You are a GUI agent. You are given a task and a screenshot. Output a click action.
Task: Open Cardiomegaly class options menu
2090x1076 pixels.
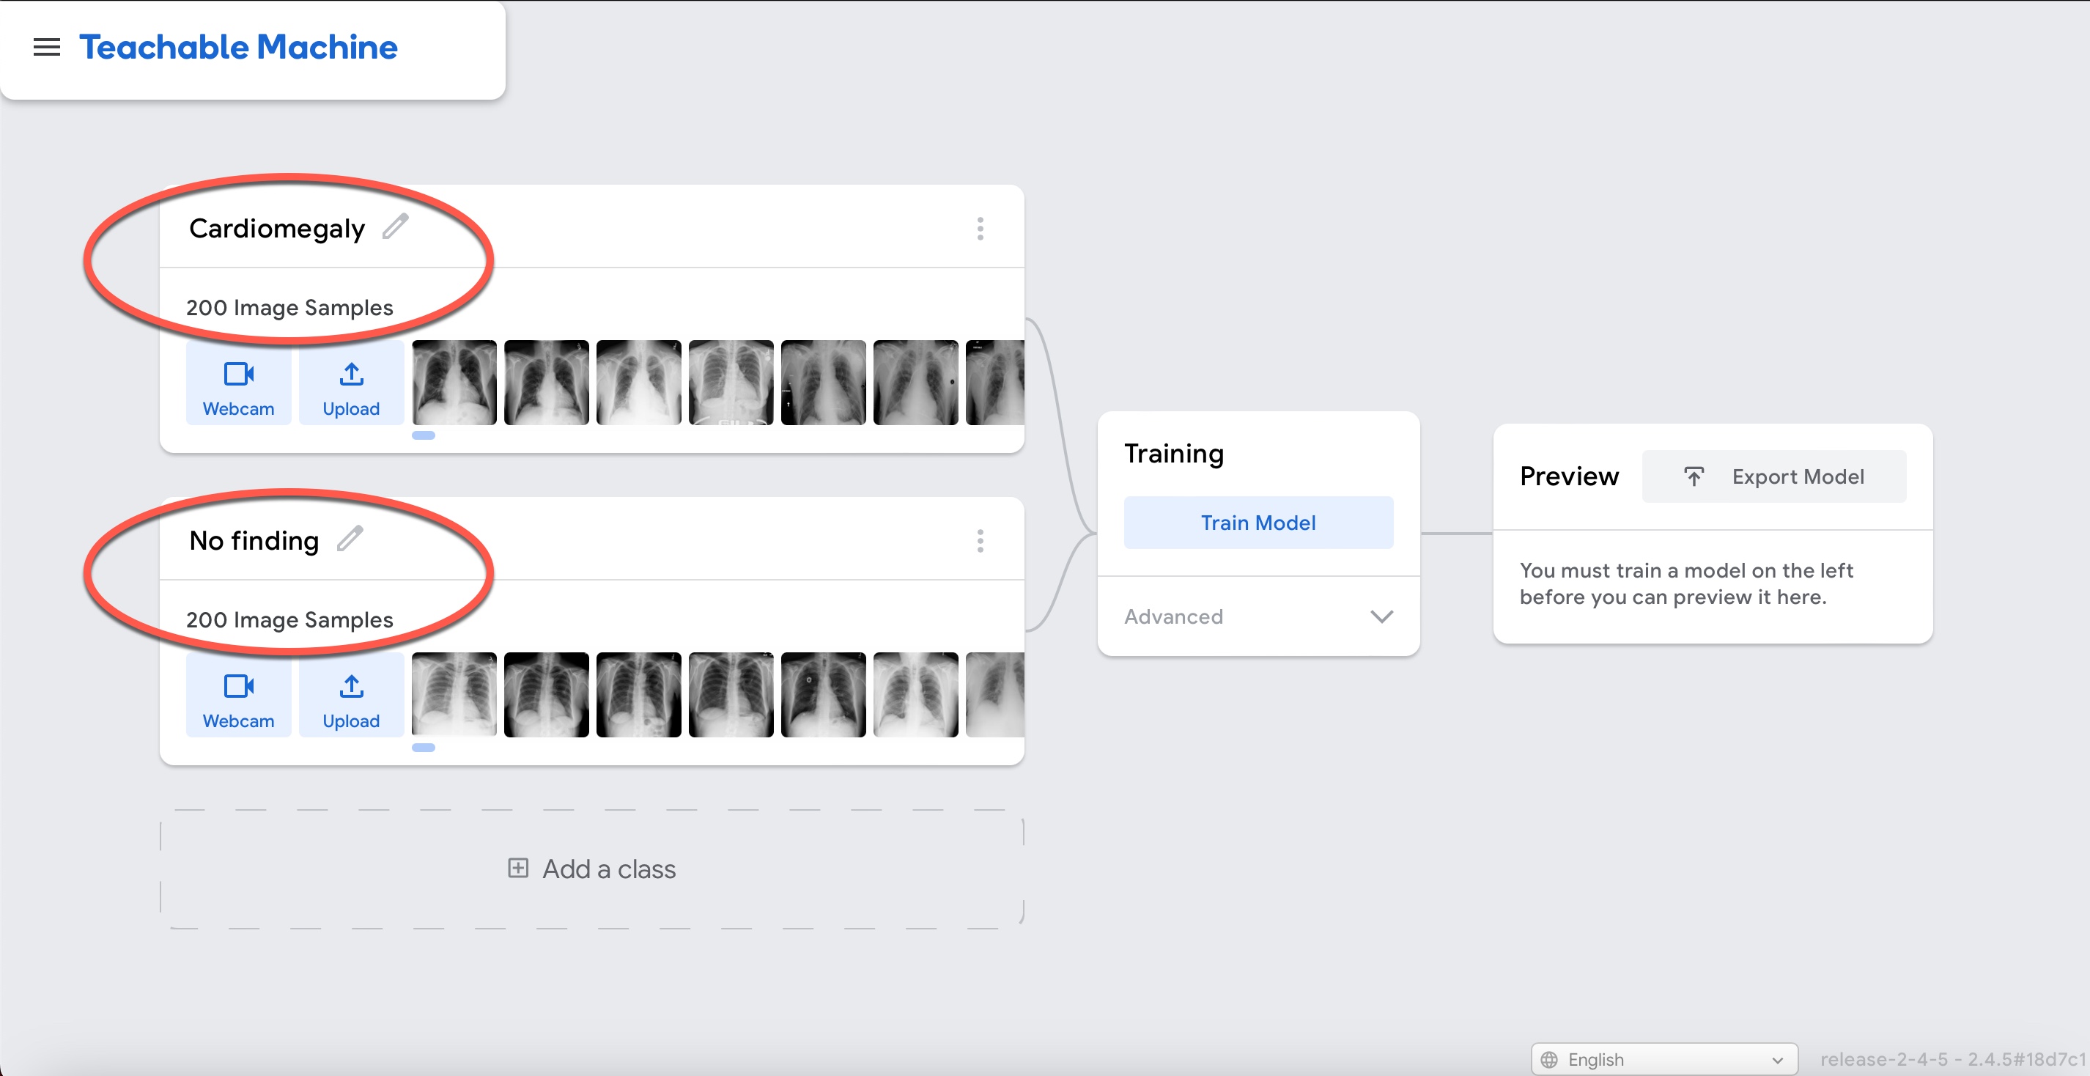point(979,229)
